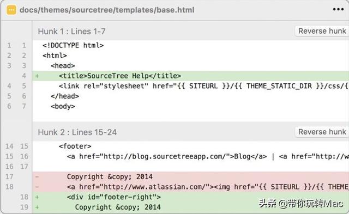Select removed line Copyright &copy; 2014
Viewport: 349px width, 214px height.
click(190, 176)
